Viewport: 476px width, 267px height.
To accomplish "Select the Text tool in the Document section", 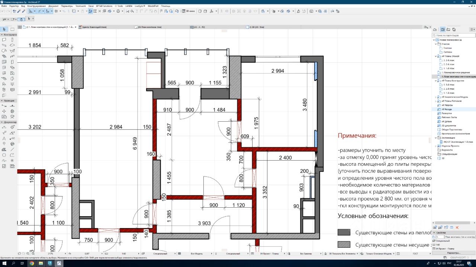I will 4,138.
